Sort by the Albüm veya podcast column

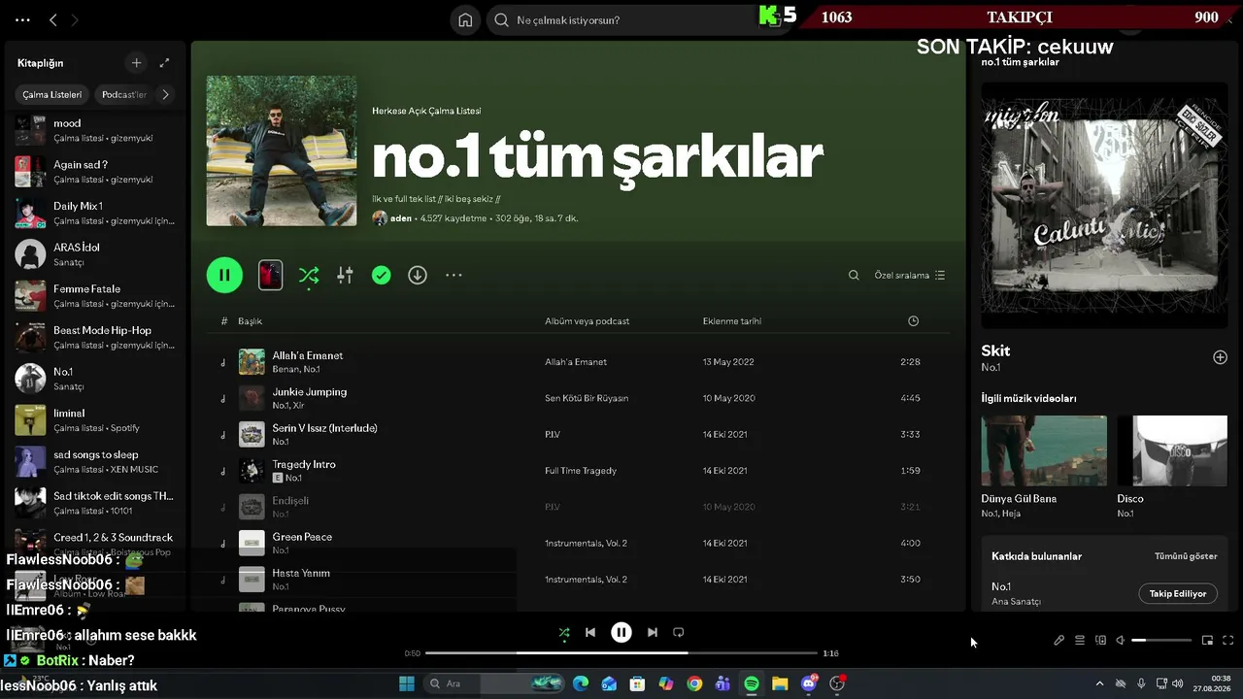click(587, 321)
